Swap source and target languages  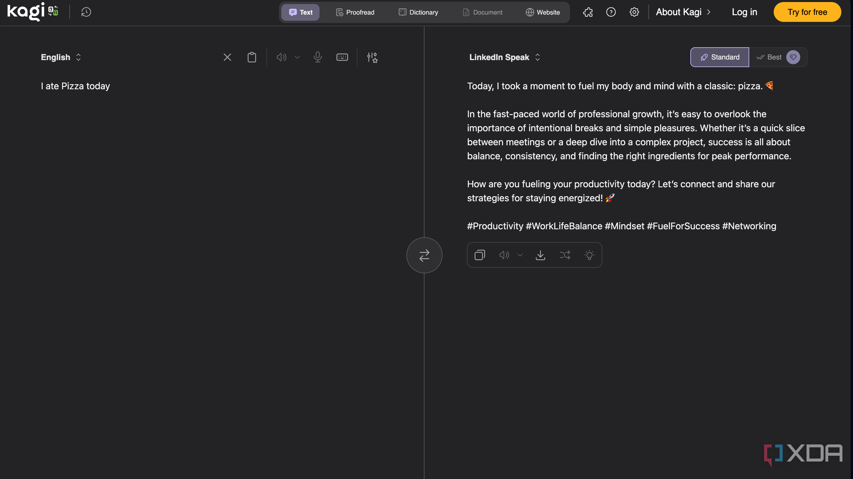424,255
